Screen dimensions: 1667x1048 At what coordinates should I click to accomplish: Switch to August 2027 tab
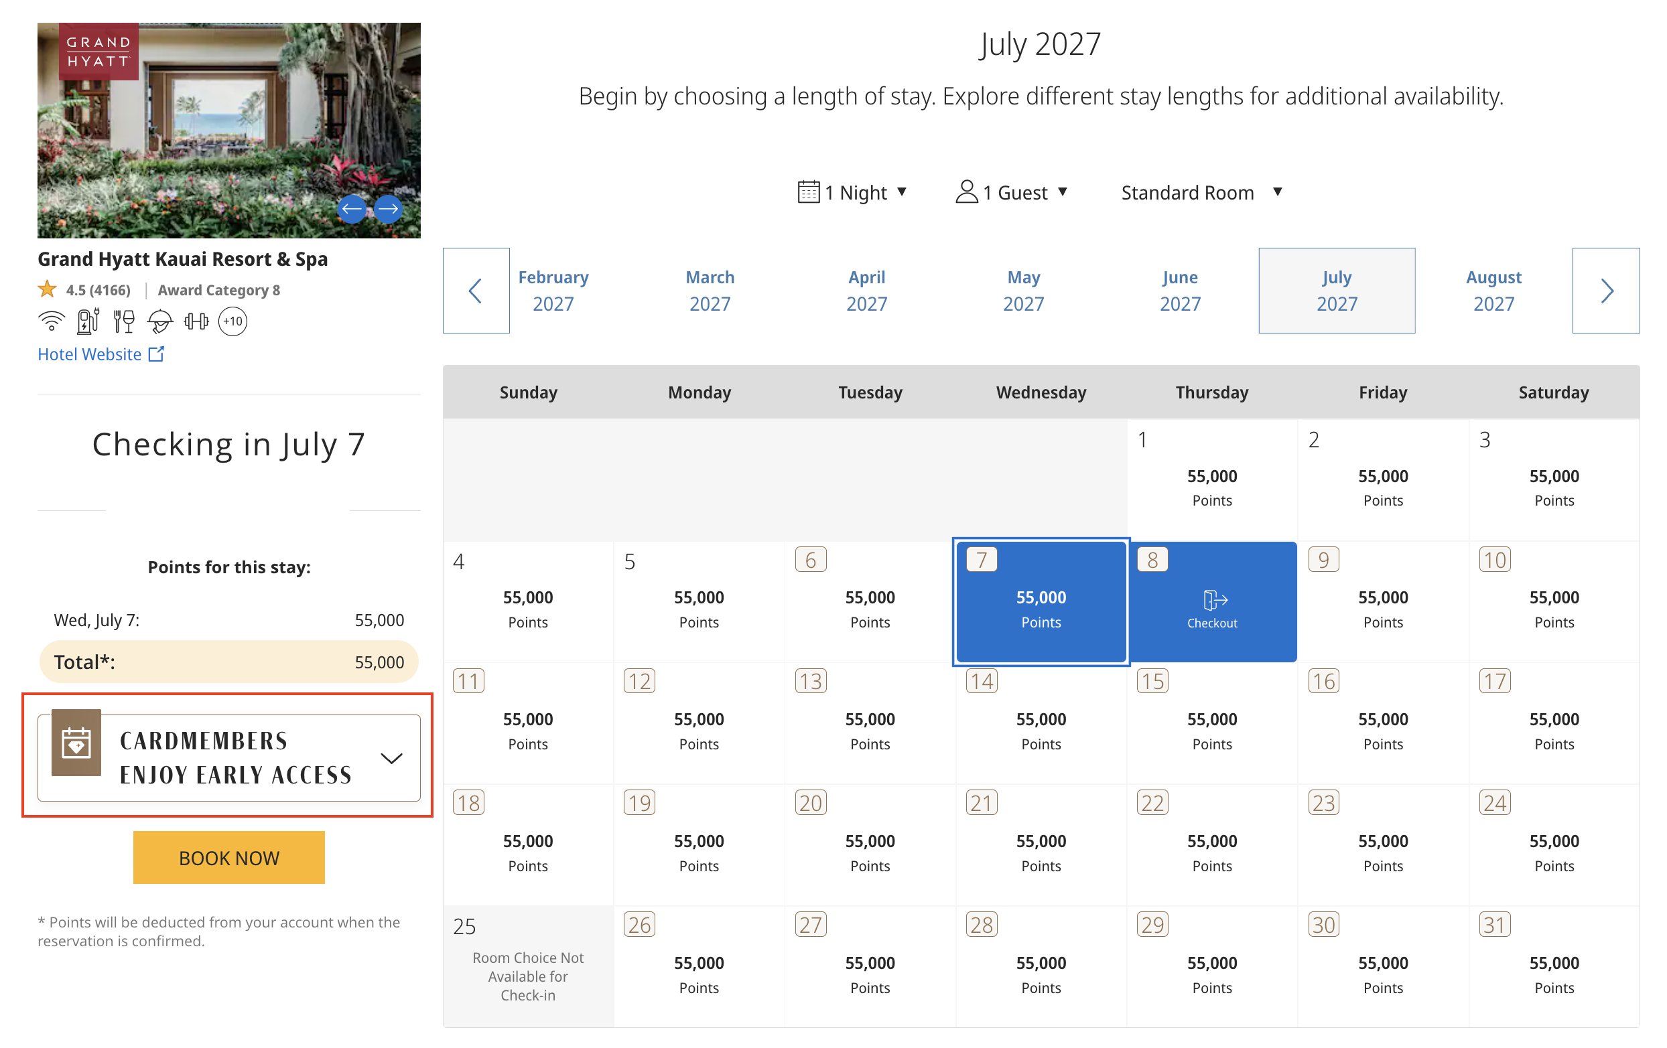1493,291
